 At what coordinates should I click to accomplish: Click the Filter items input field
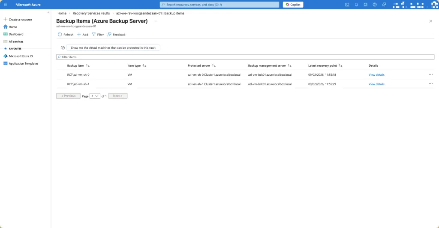[x=245, y=57]
